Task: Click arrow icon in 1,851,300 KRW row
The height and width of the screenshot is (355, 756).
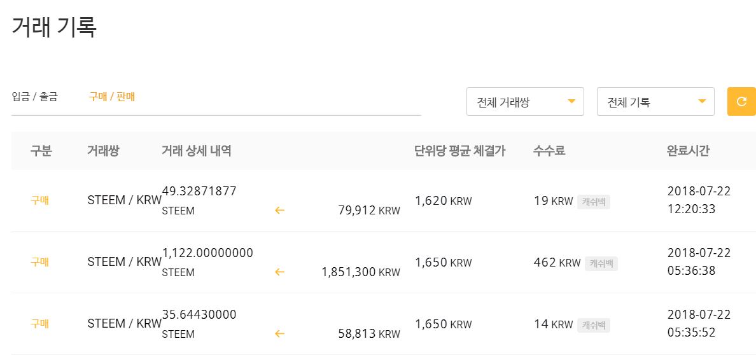Action: point(279,272)
